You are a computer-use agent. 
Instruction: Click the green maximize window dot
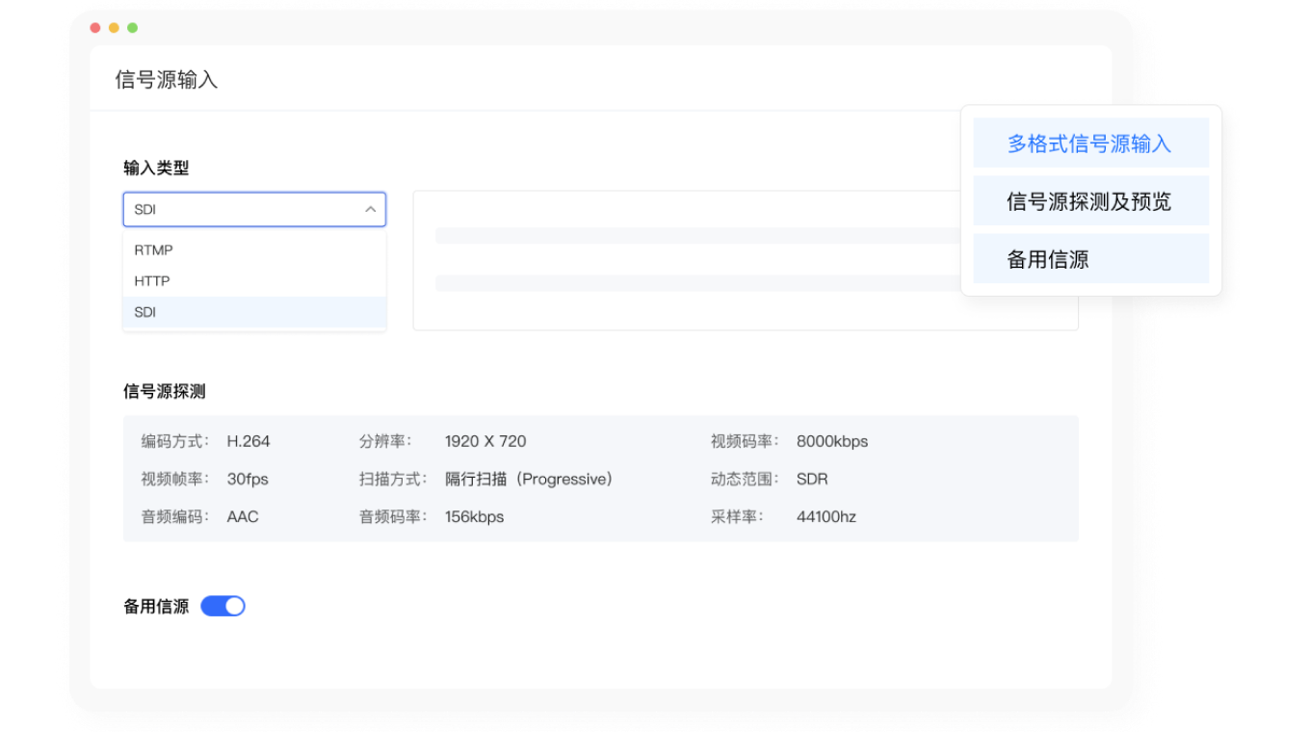click(132, 28)
